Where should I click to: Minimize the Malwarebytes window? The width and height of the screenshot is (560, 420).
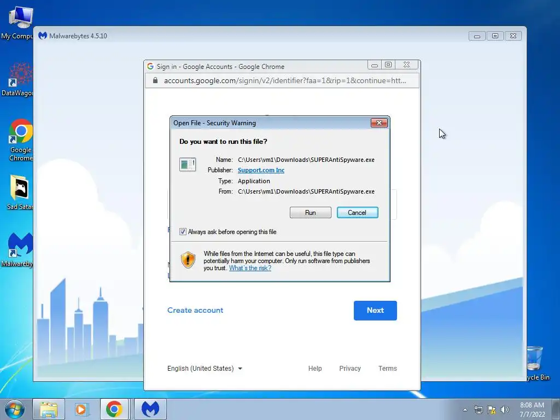(x=477, y=36)
